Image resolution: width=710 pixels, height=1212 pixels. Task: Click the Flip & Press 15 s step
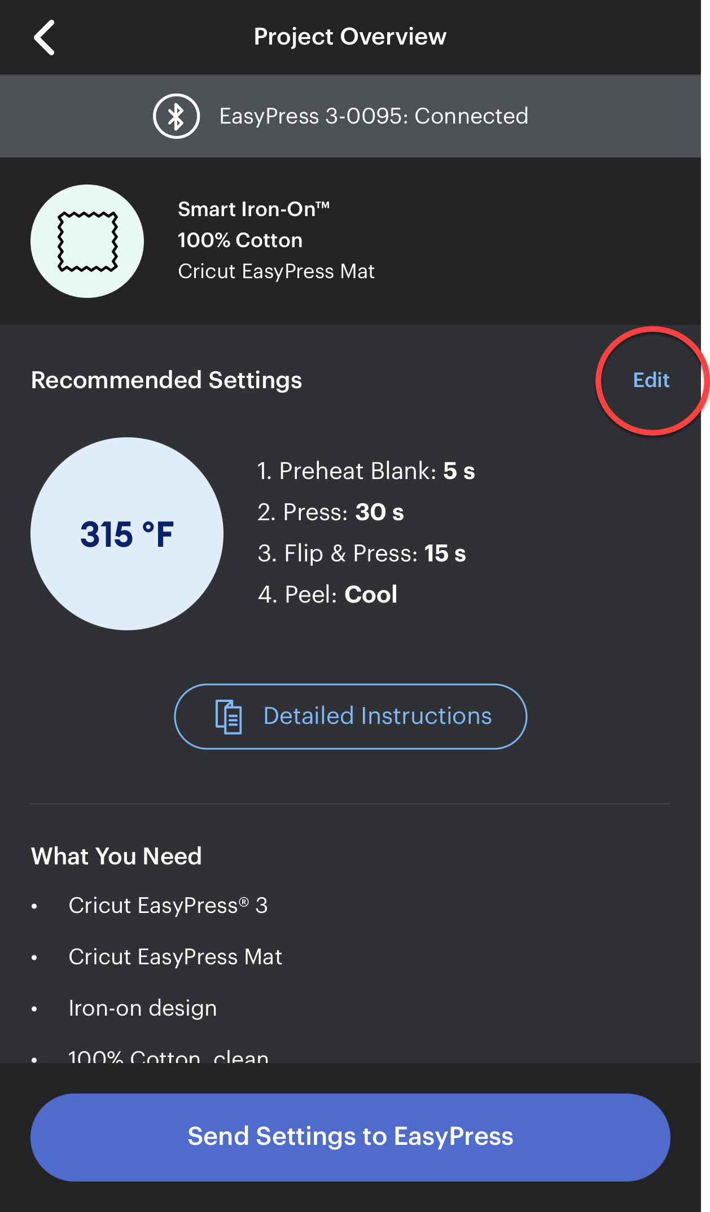[x=362, y=554]
